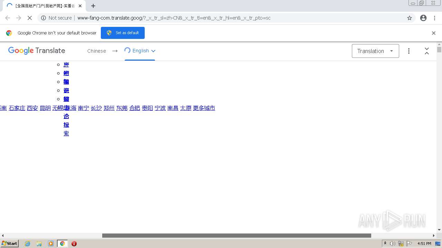Open the 郑州 city link

coord(109,108)
